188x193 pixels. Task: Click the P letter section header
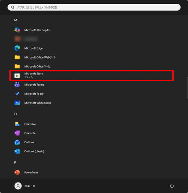click(x=15, y=162)
